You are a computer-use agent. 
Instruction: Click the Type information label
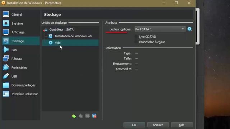pos(128,53)
